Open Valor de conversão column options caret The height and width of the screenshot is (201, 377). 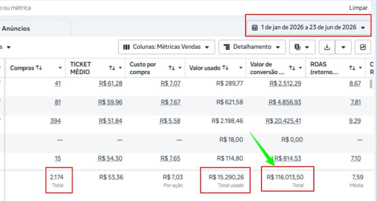coord(301,68)
